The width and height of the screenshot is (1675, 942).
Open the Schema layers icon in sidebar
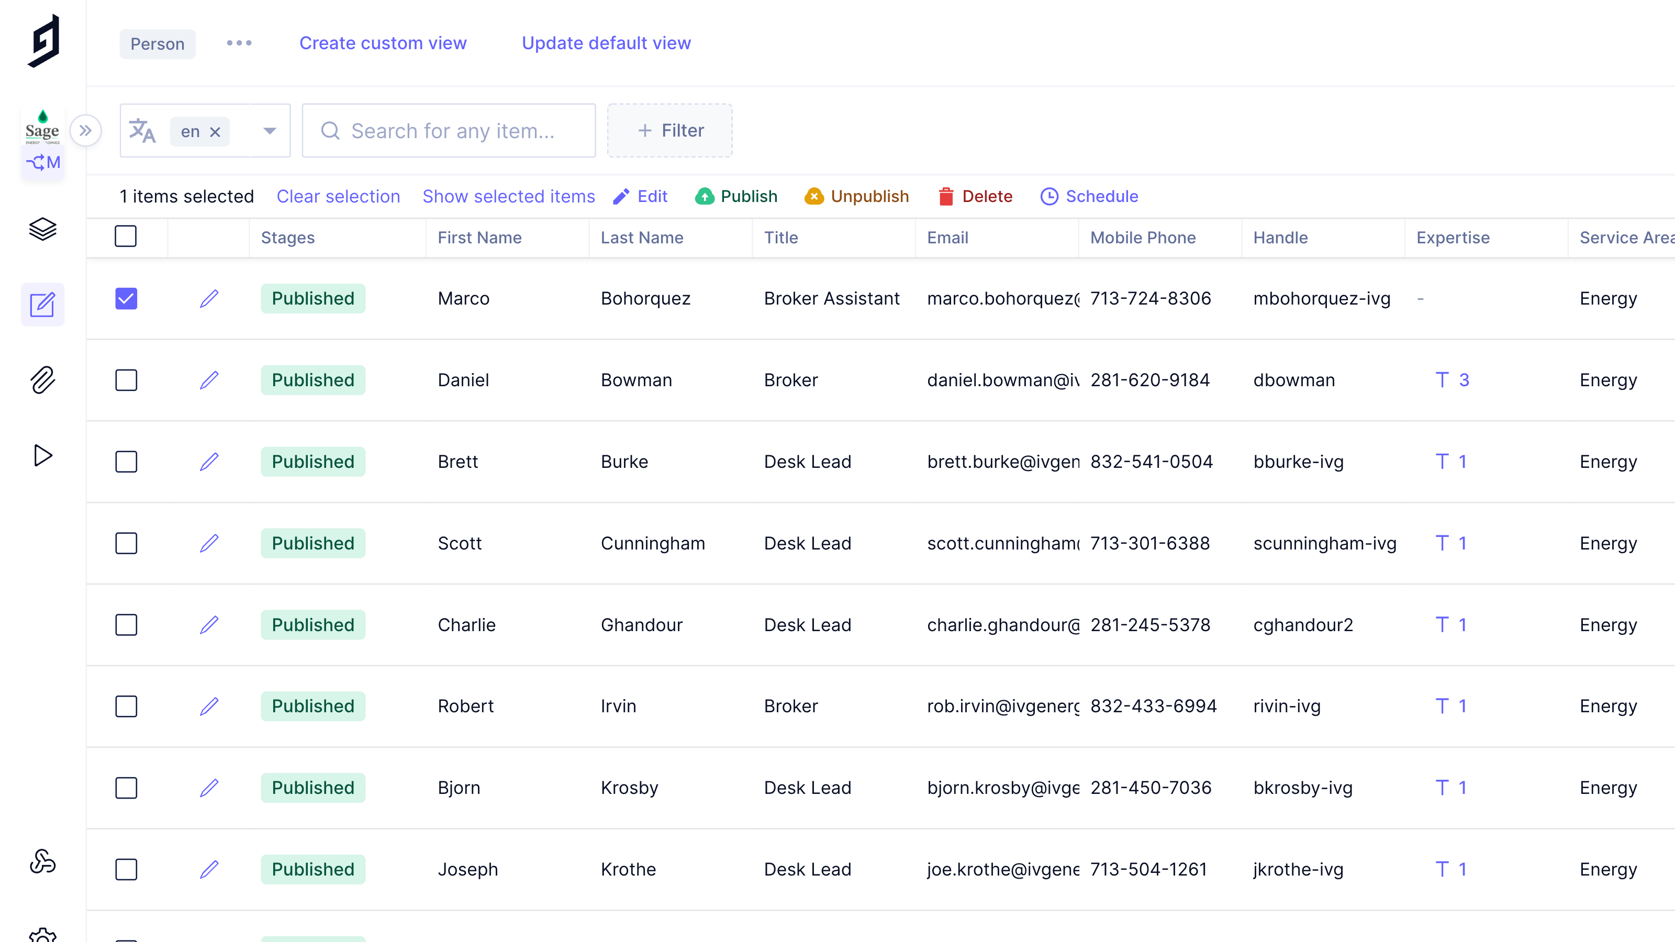coord(43,229)
